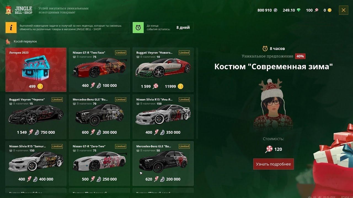The image size is (353, 198).
Task: Select Nissan Silvia R15 "Samur..." card
Action: (36, 163)
